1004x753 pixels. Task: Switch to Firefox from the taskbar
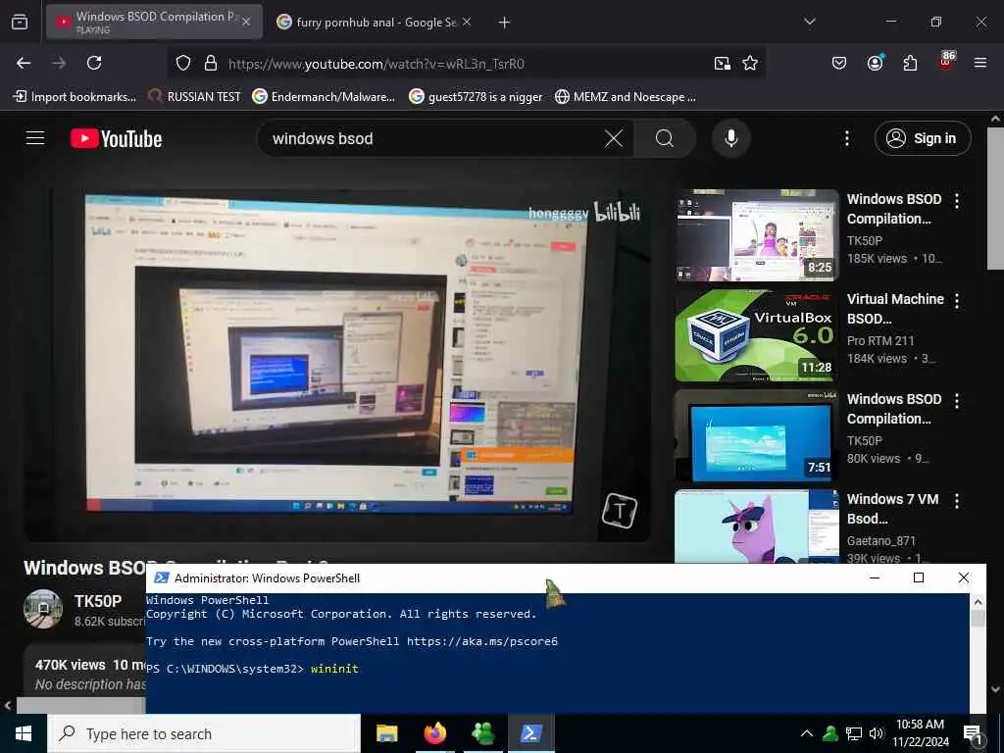[x=434, y=733]
